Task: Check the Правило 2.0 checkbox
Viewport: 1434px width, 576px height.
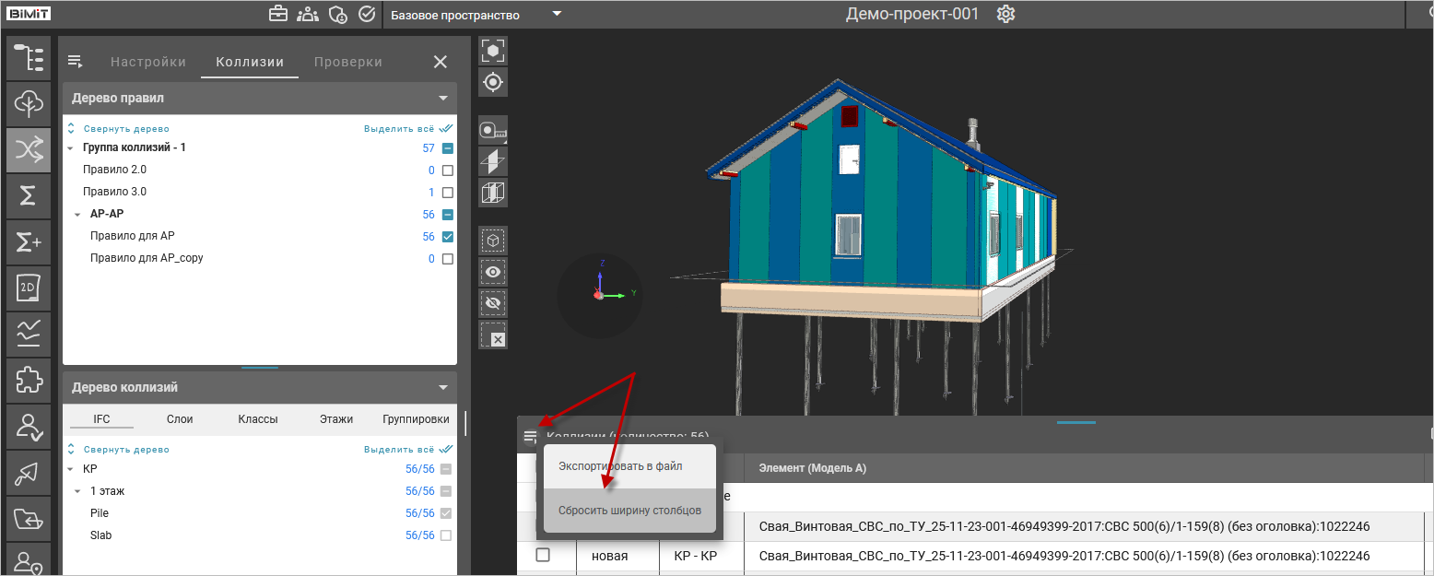Action: pyautogui.click(x=448, y=170)
